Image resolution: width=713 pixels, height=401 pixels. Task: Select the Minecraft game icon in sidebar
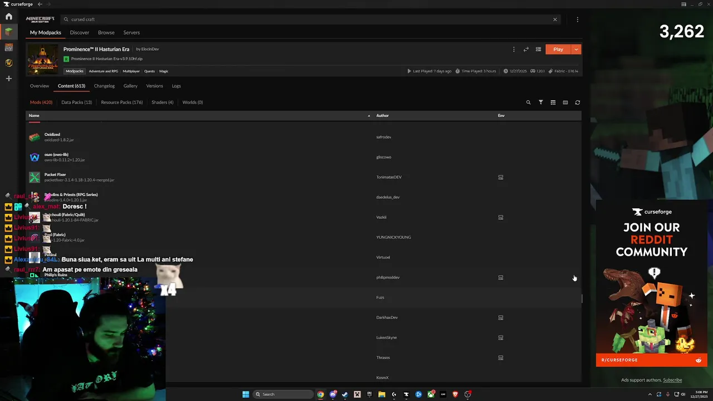point(9,32)
